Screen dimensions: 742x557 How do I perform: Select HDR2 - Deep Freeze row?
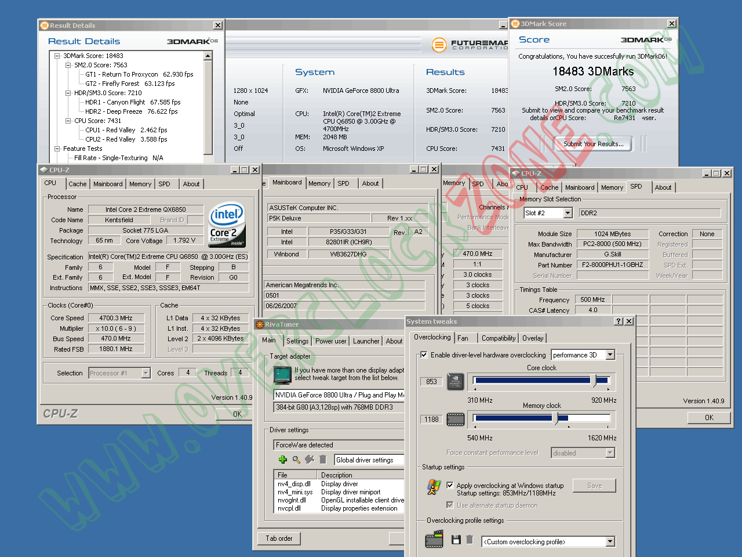(x=131, y=111)
